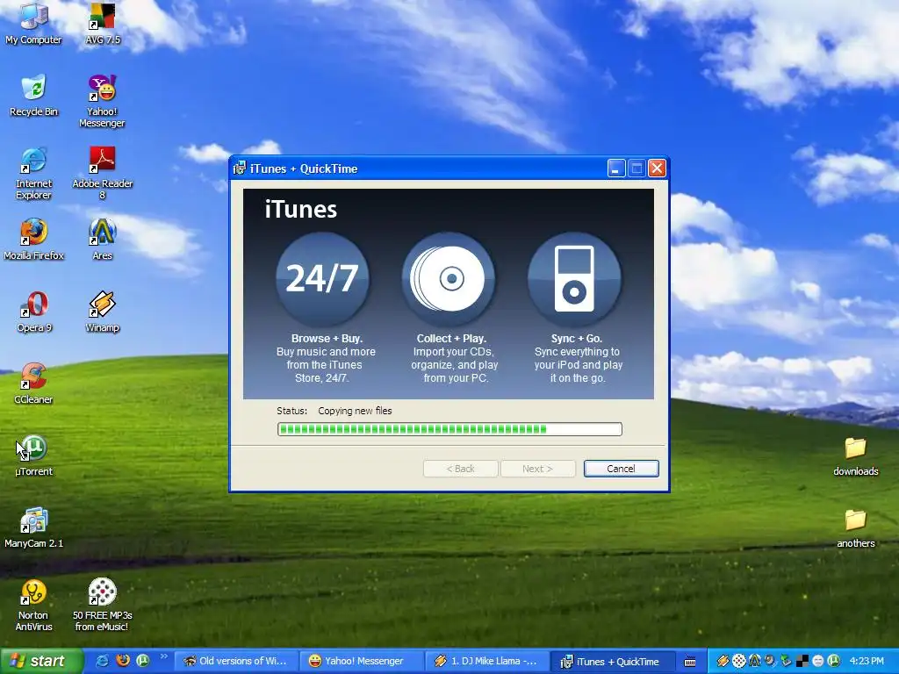Select the ManyCam 2.1 desktop icon

coord(33,527)
